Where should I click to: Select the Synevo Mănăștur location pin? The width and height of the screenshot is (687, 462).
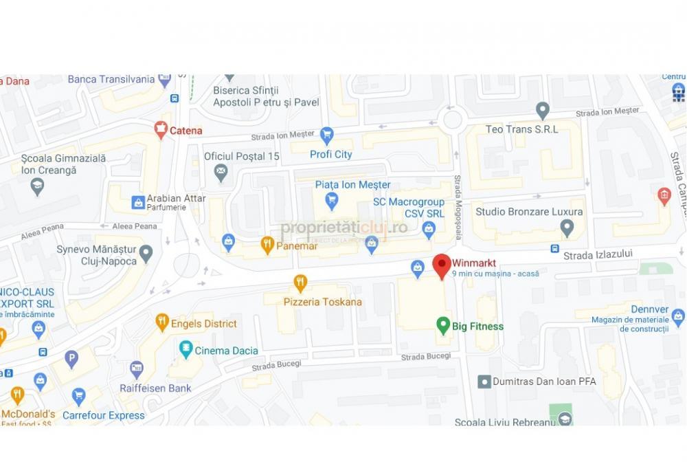(146, 254)
